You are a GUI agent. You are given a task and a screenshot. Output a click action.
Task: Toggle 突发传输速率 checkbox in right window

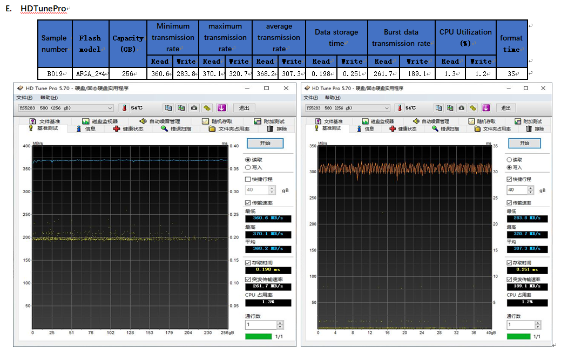click(x=509, y=280)
